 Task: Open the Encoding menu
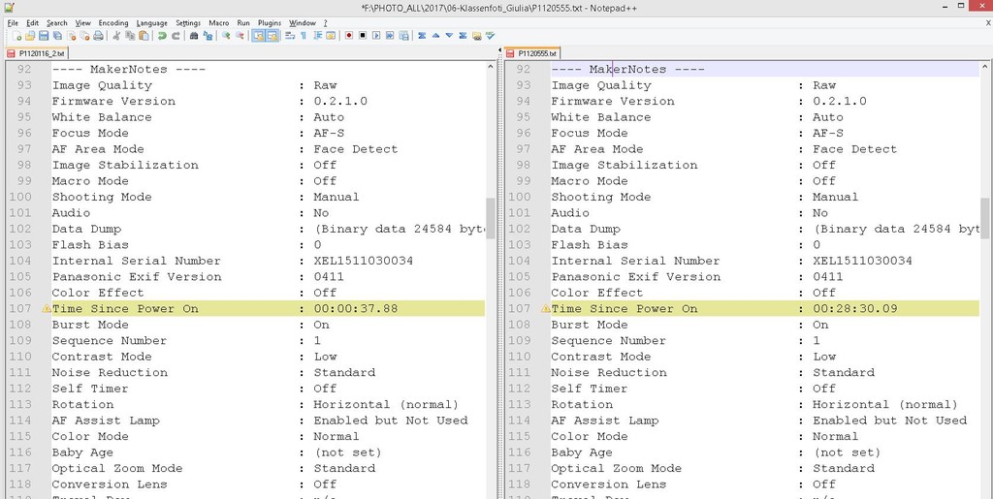(x=113, y=22)
